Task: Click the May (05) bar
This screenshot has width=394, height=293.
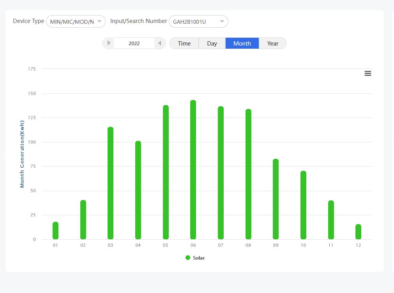Action: tap(166, 172)
